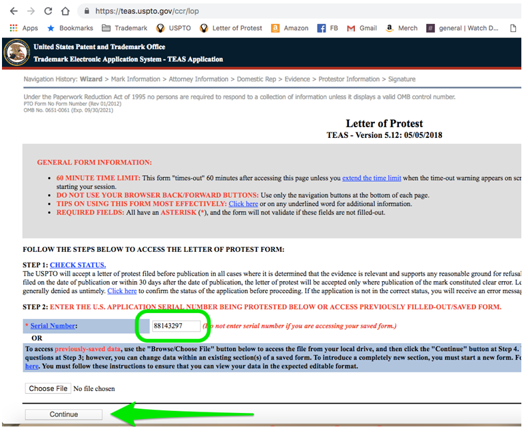Click the 'OR' text below Serial Number
526x429 pixels.
[37, 338]
